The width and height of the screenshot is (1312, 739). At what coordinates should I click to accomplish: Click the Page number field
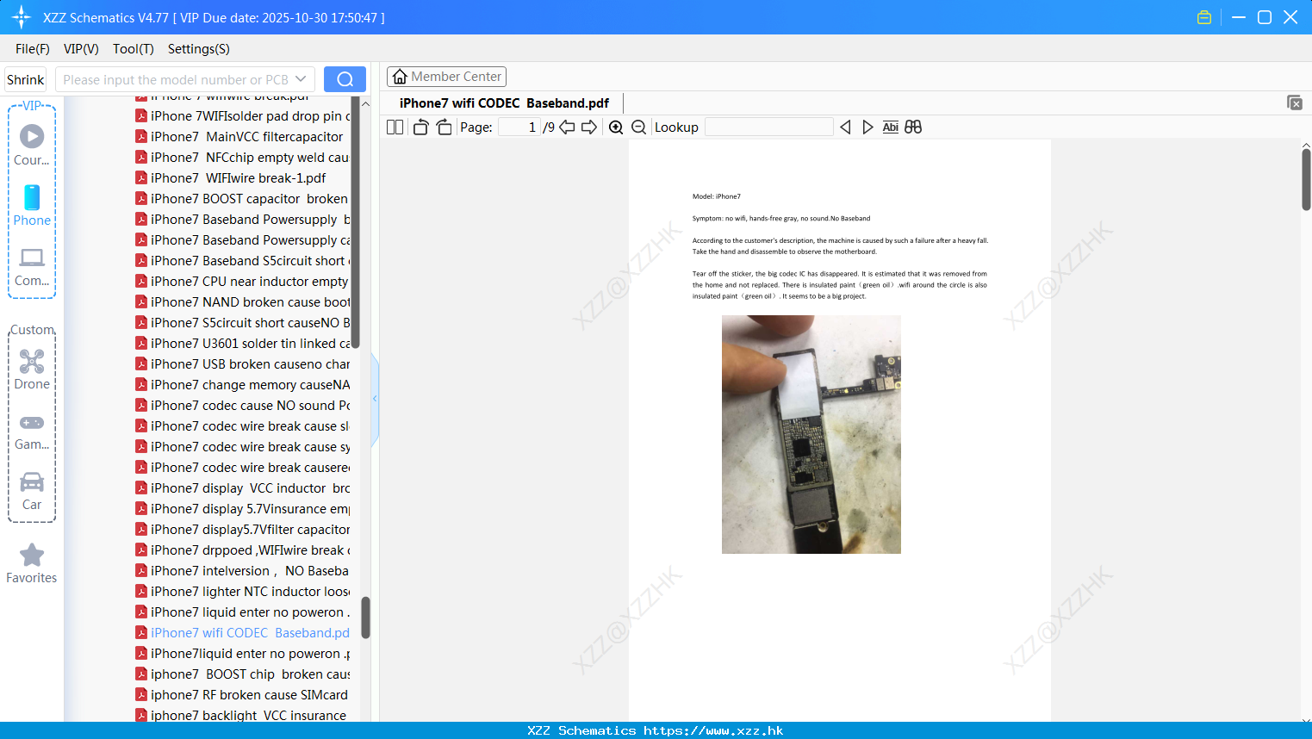click(519, 127)
